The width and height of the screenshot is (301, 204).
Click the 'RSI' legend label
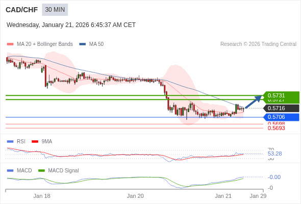point(21,142)
